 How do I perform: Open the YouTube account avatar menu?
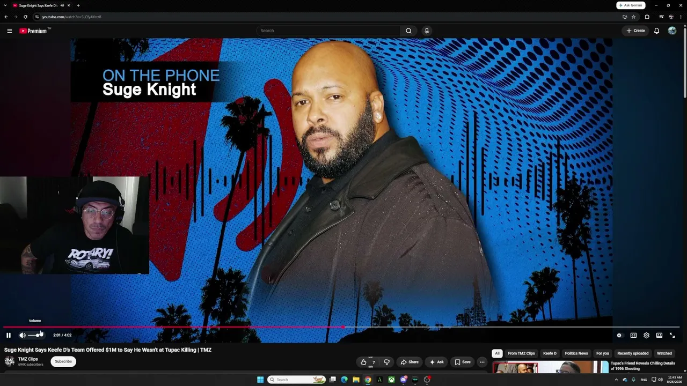click(672, 31)
